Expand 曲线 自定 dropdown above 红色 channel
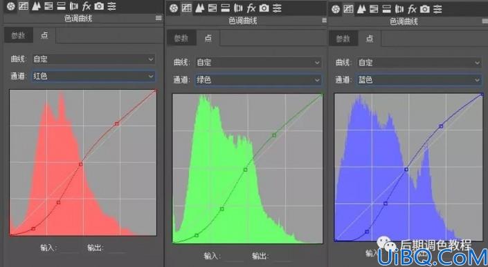This screenshot has height=267, width=488. click(94, 59)
